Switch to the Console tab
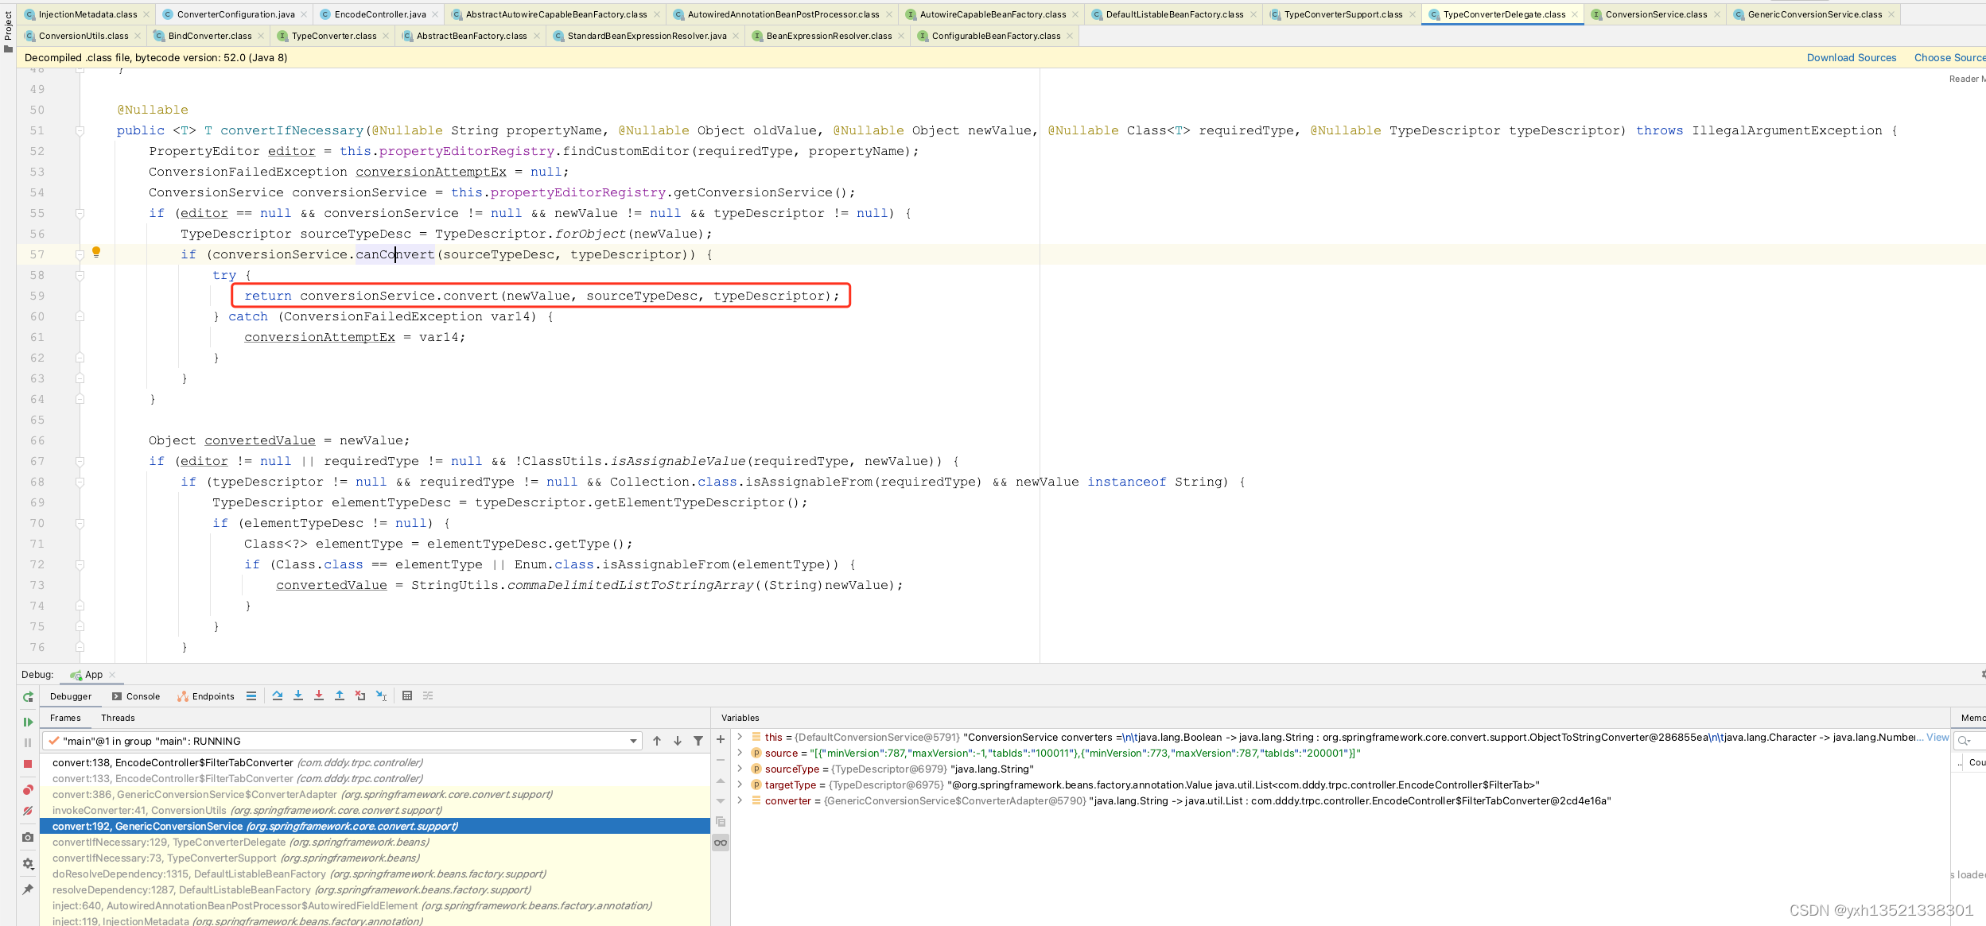Screen dimensions: 1986x926 136,696
